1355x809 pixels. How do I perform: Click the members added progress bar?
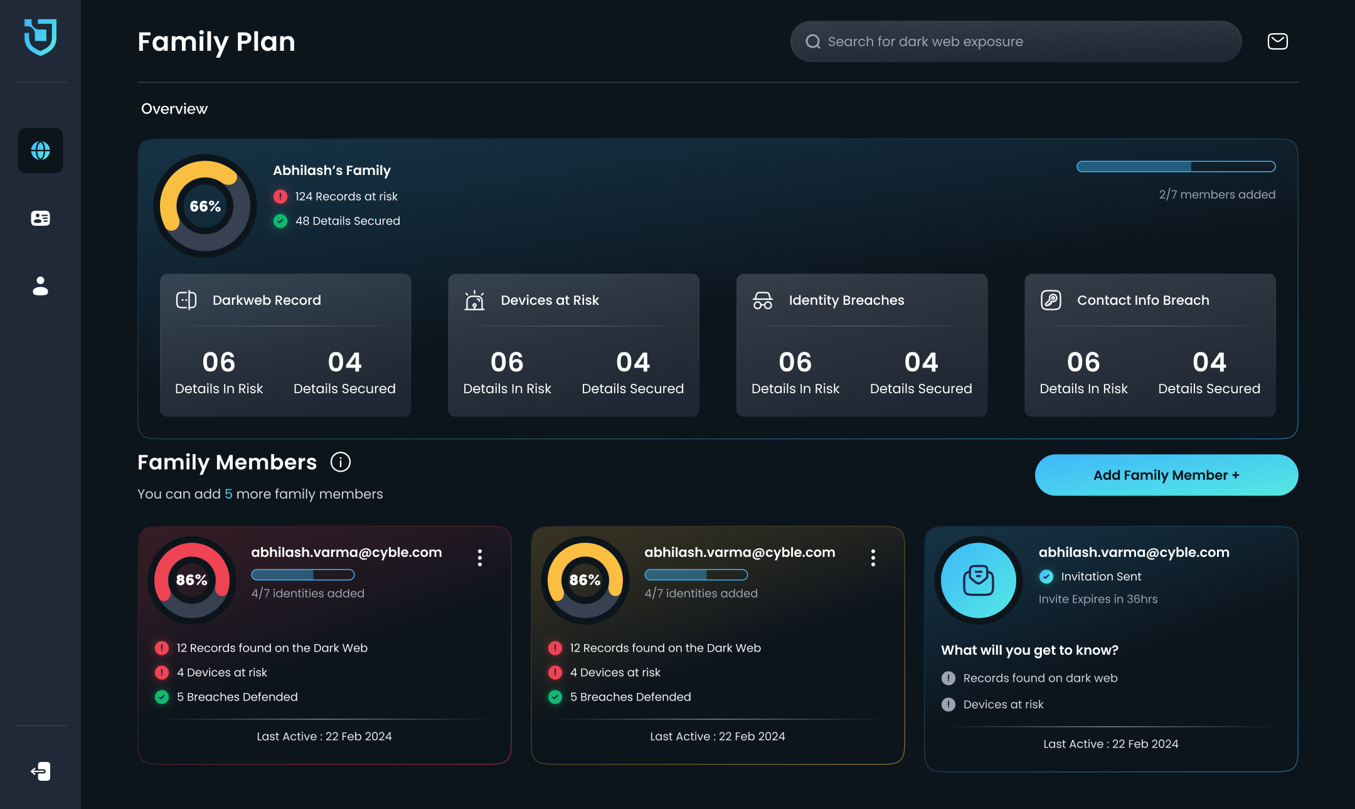coord(1176,166)
